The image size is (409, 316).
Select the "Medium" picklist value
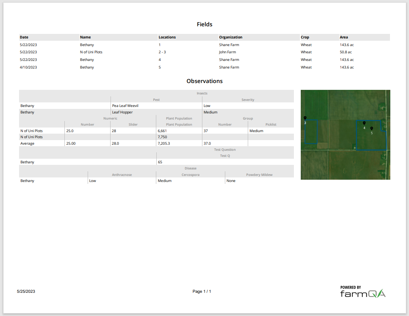(257, 131)
